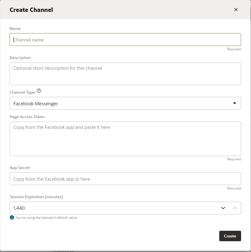Click the Channel Type dropdown arrow
251x252 pixels.
pos(235,103)
